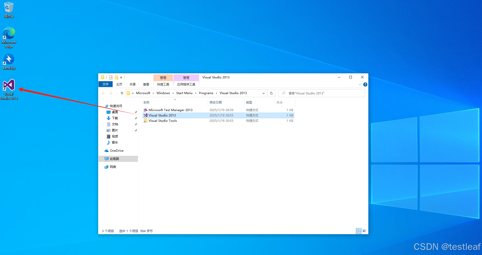Viewport: 482px width, 255px height.
Task: Refresh the current folder
Action: 271,93
